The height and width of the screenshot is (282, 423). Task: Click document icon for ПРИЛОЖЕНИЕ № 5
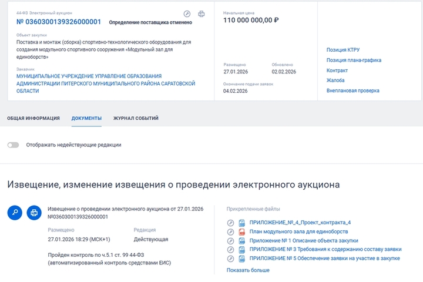241,258
